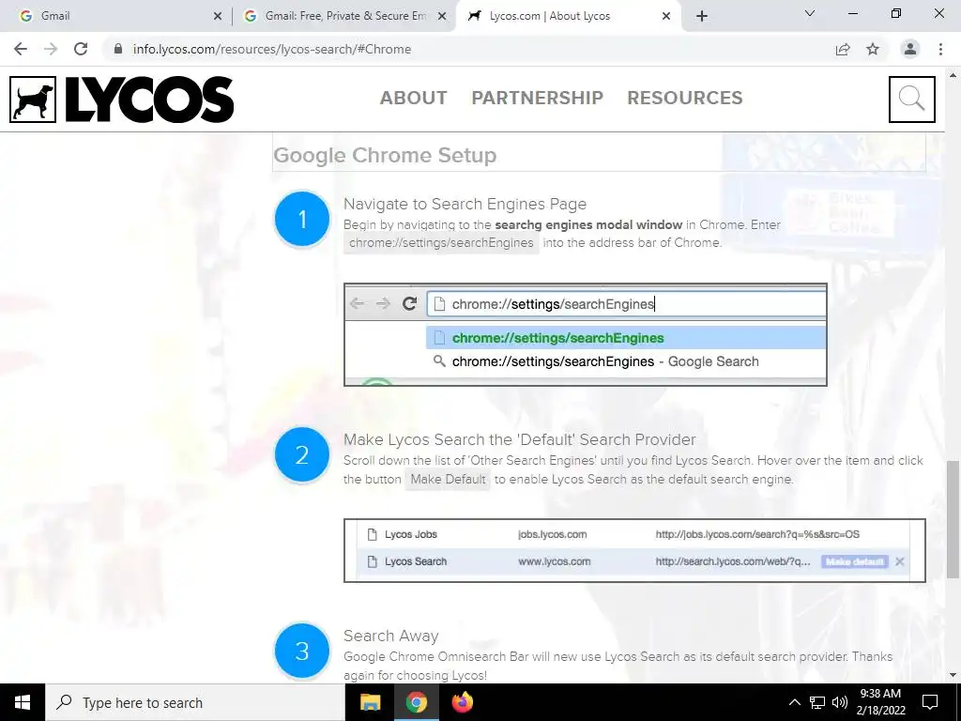This screenshot has height=721, width=961.
Task: Click the Make Lycos Search Default heading
Action: [x=520, y=439]
